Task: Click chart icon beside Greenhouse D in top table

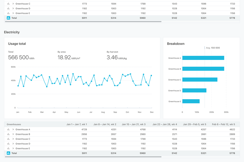Action: [9, 9]
